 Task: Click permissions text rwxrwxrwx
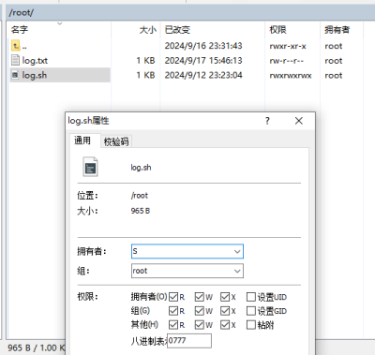pyautogui.click(x=291, y=75)
